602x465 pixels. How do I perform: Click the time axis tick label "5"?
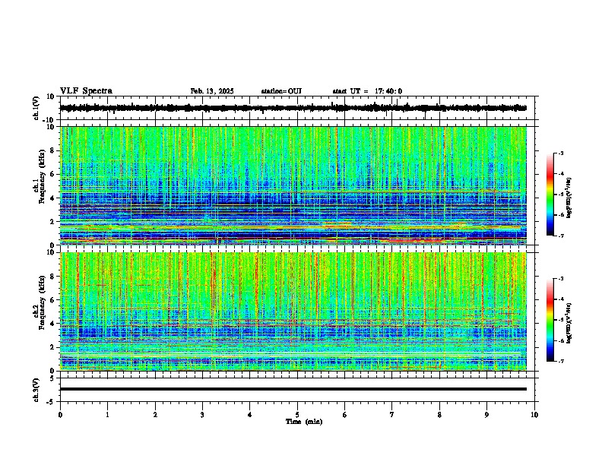point(297,414)
